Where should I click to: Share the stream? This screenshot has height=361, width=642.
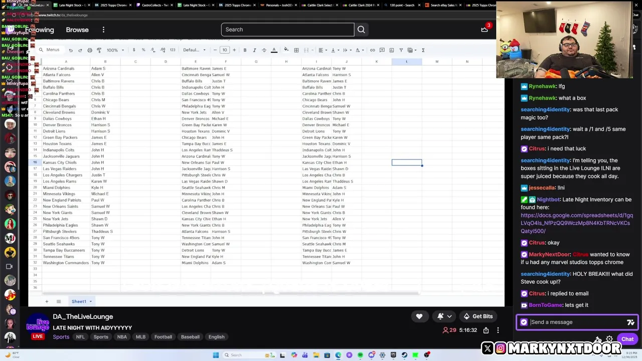pyautogui.click(x=486, y=330)
